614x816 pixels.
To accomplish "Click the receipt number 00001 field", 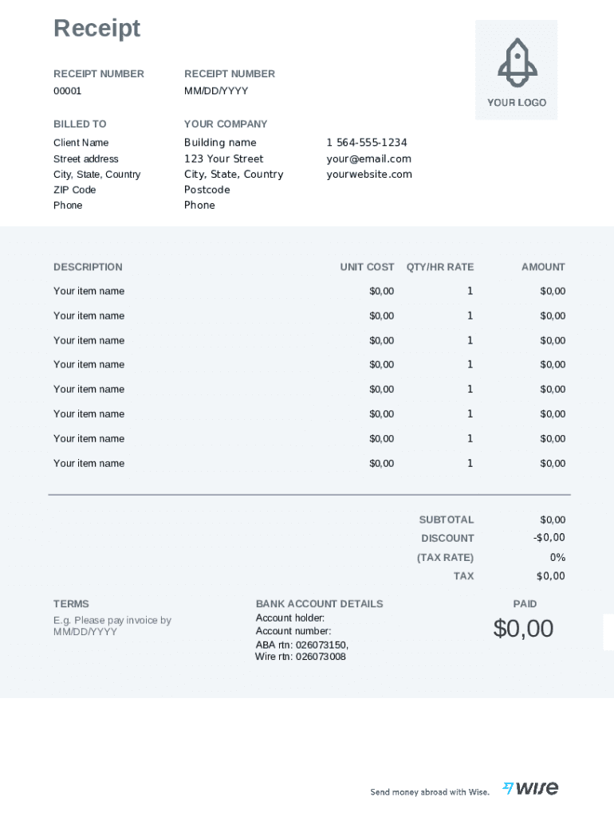I will tap(68, 91).
